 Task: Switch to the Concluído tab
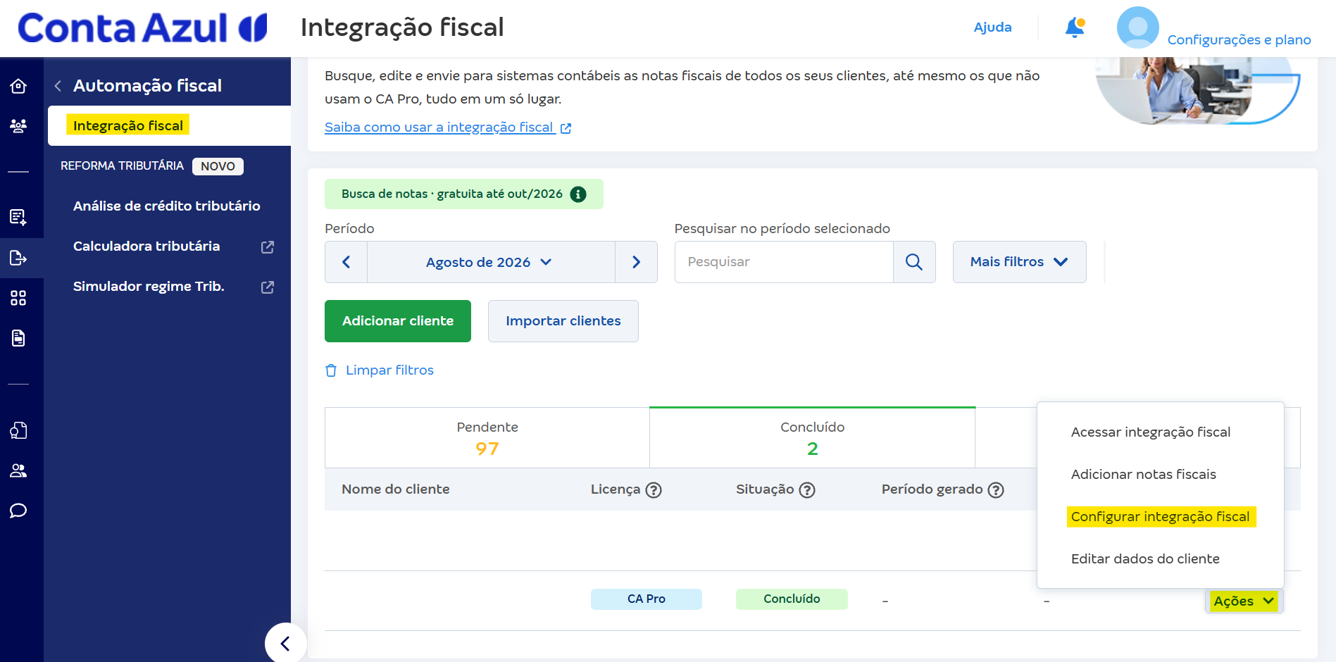(x=813, y=438)
